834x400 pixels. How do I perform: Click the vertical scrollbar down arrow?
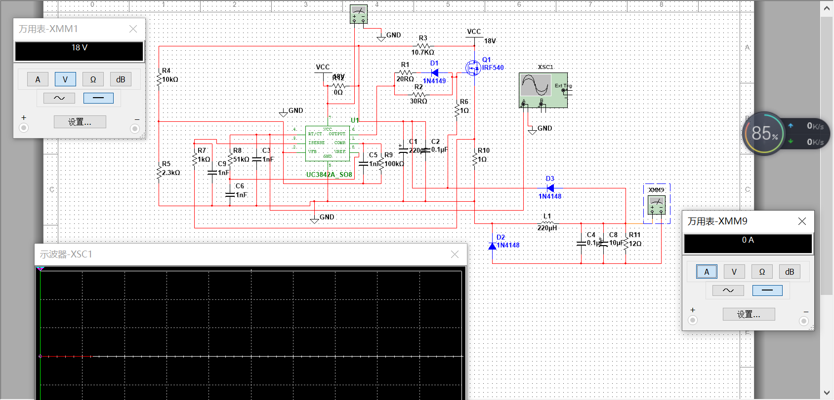click(x=827, y=393)
